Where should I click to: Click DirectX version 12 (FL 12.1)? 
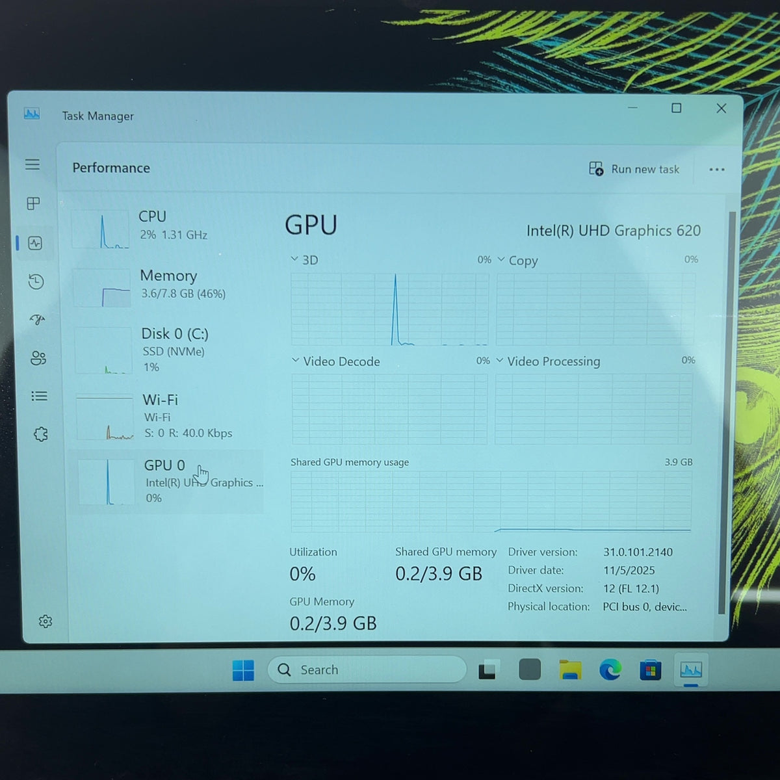(630, 588)
